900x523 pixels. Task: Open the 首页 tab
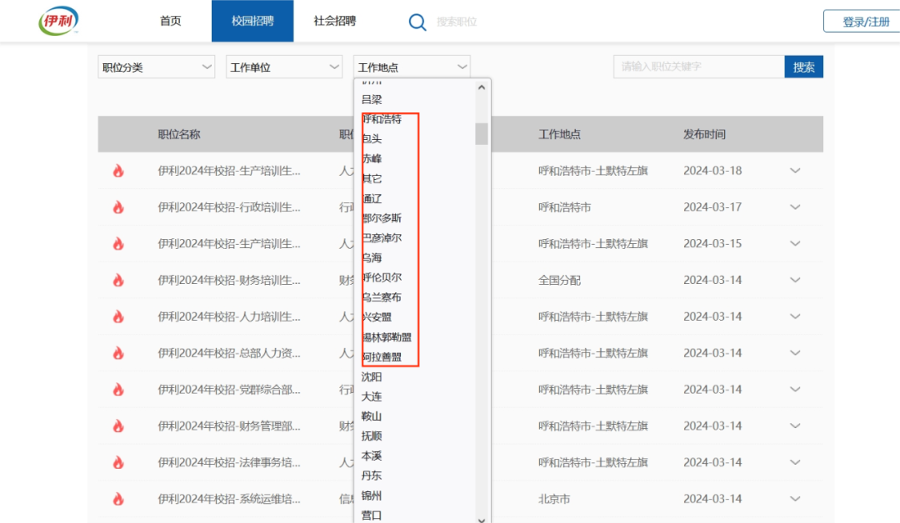(171, 21)
